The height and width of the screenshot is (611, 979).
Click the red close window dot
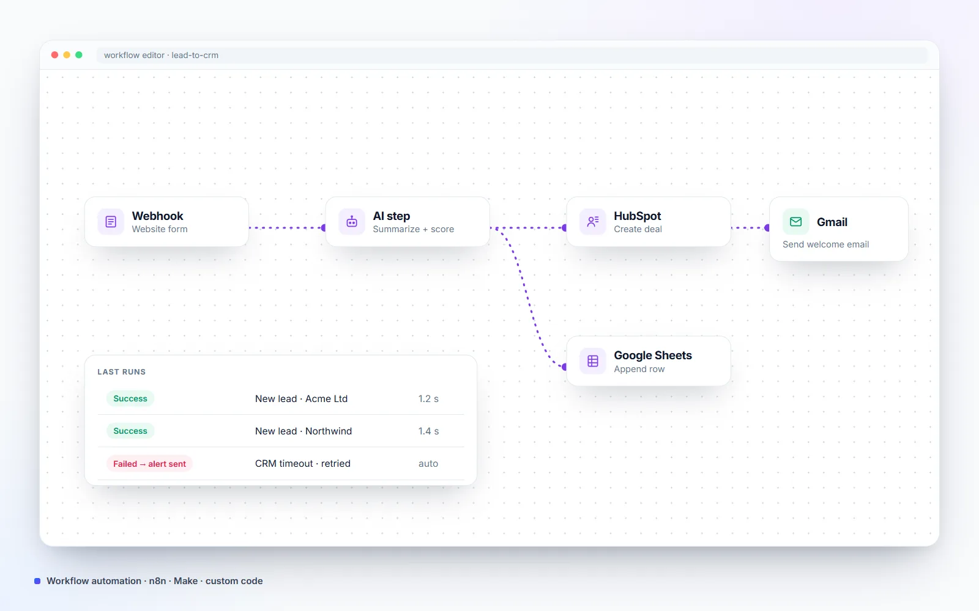(54, 55)
